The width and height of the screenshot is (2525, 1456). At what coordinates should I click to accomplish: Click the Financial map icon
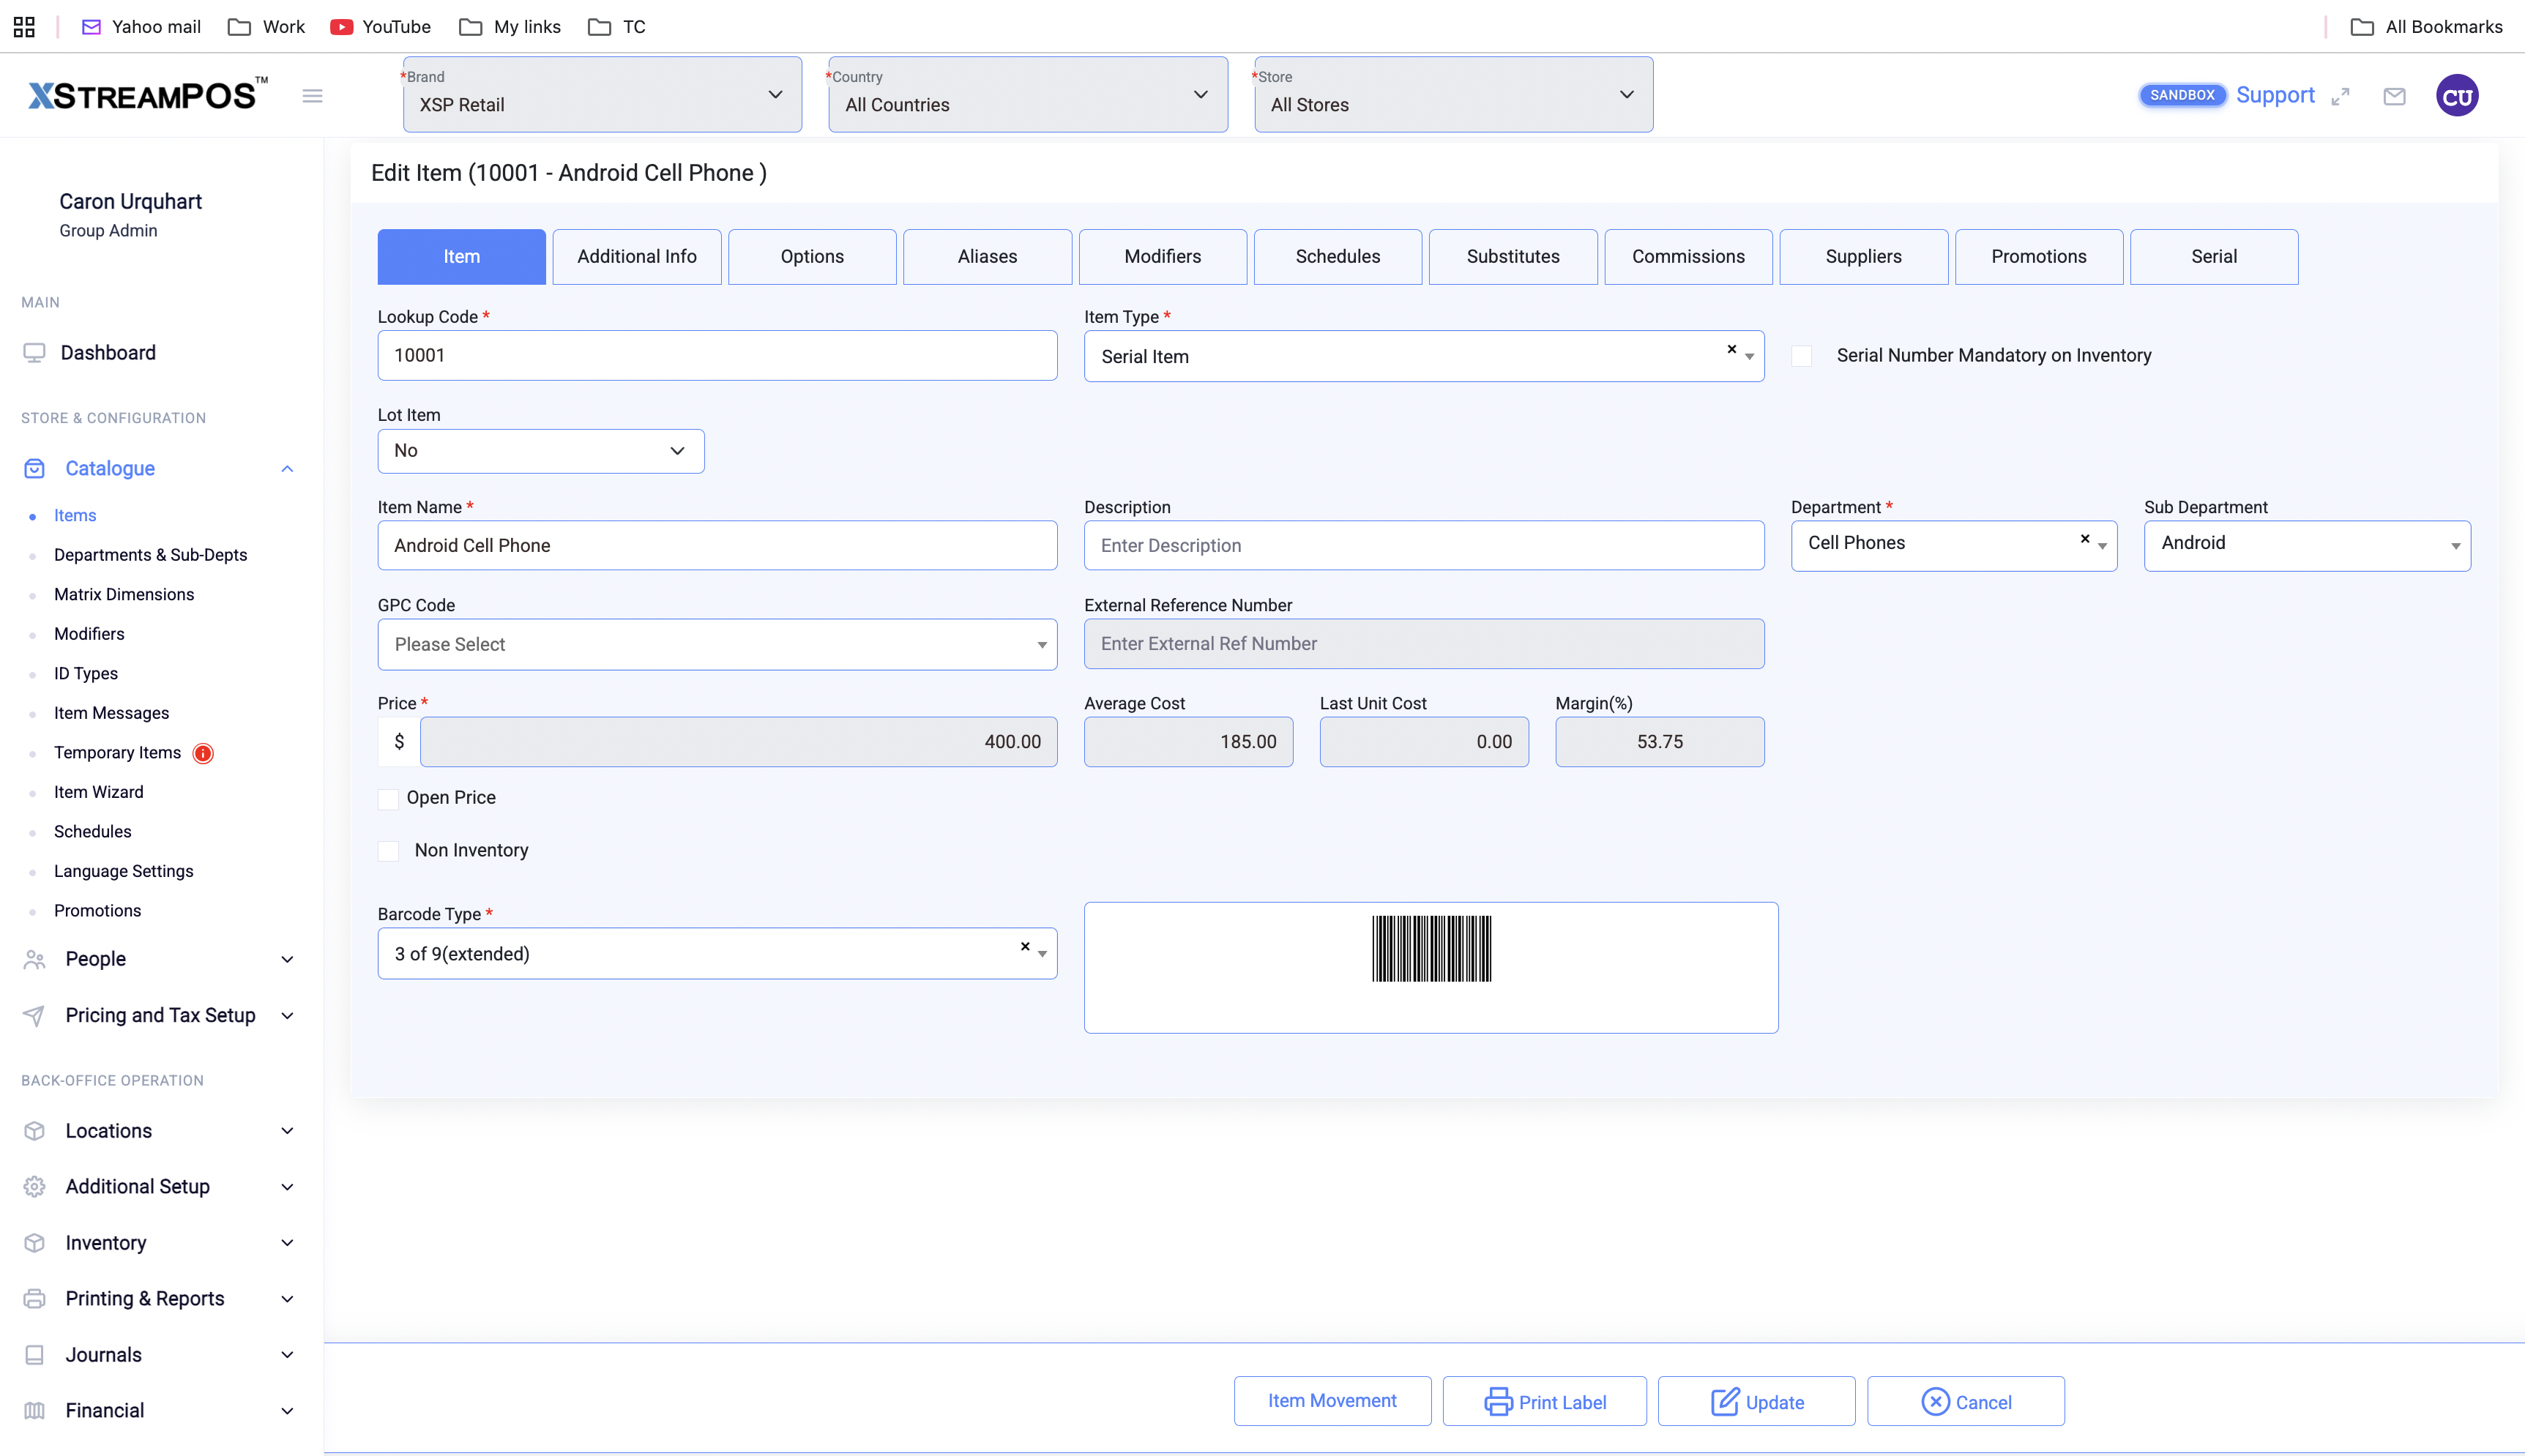(x=34, y=1411)
